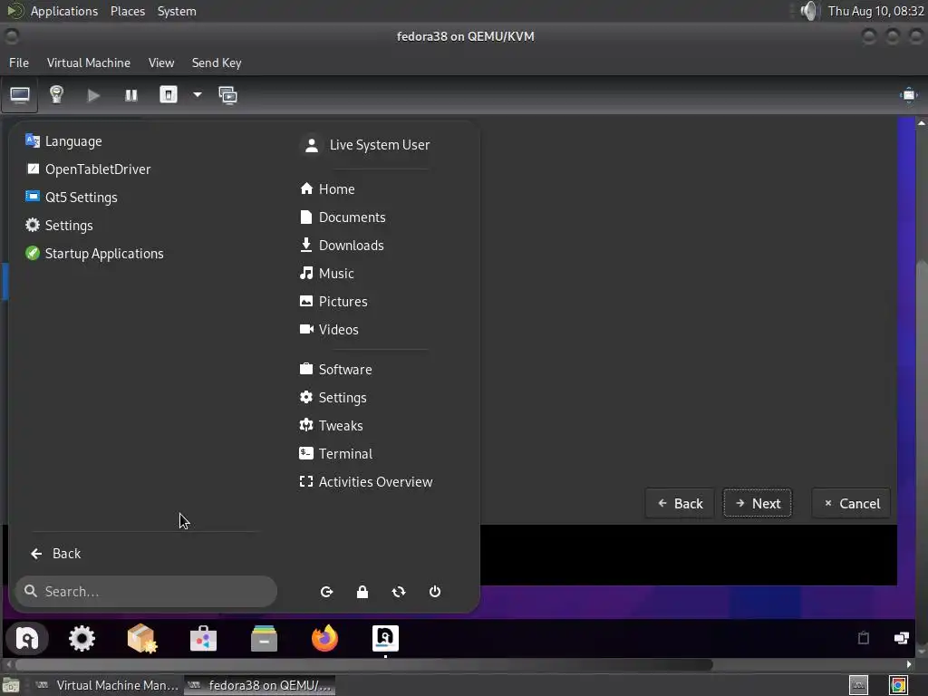Open the gear Settings icon in guest taskbar
The width and height of the screenshot is (928, 696).
tap(82, 639)
